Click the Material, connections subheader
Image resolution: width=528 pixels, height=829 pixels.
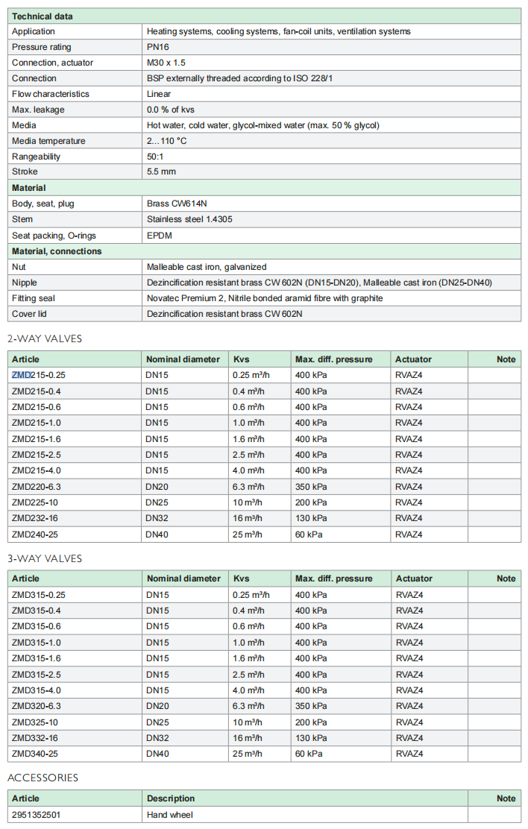pyautogui.click(x=57, y=251)
